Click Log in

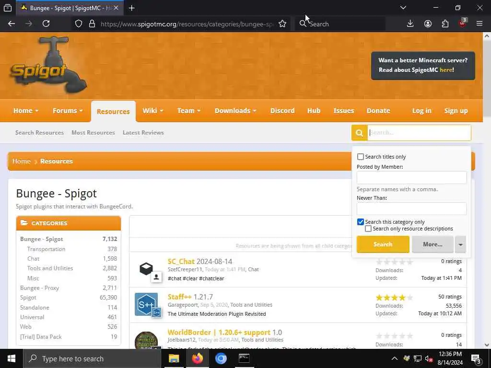point(422,111)
